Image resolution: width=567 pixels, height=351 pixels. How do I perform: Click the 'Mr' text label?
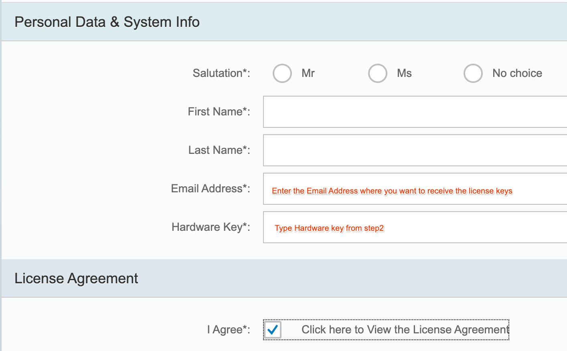pyautogui.click(x=308, y=73)
